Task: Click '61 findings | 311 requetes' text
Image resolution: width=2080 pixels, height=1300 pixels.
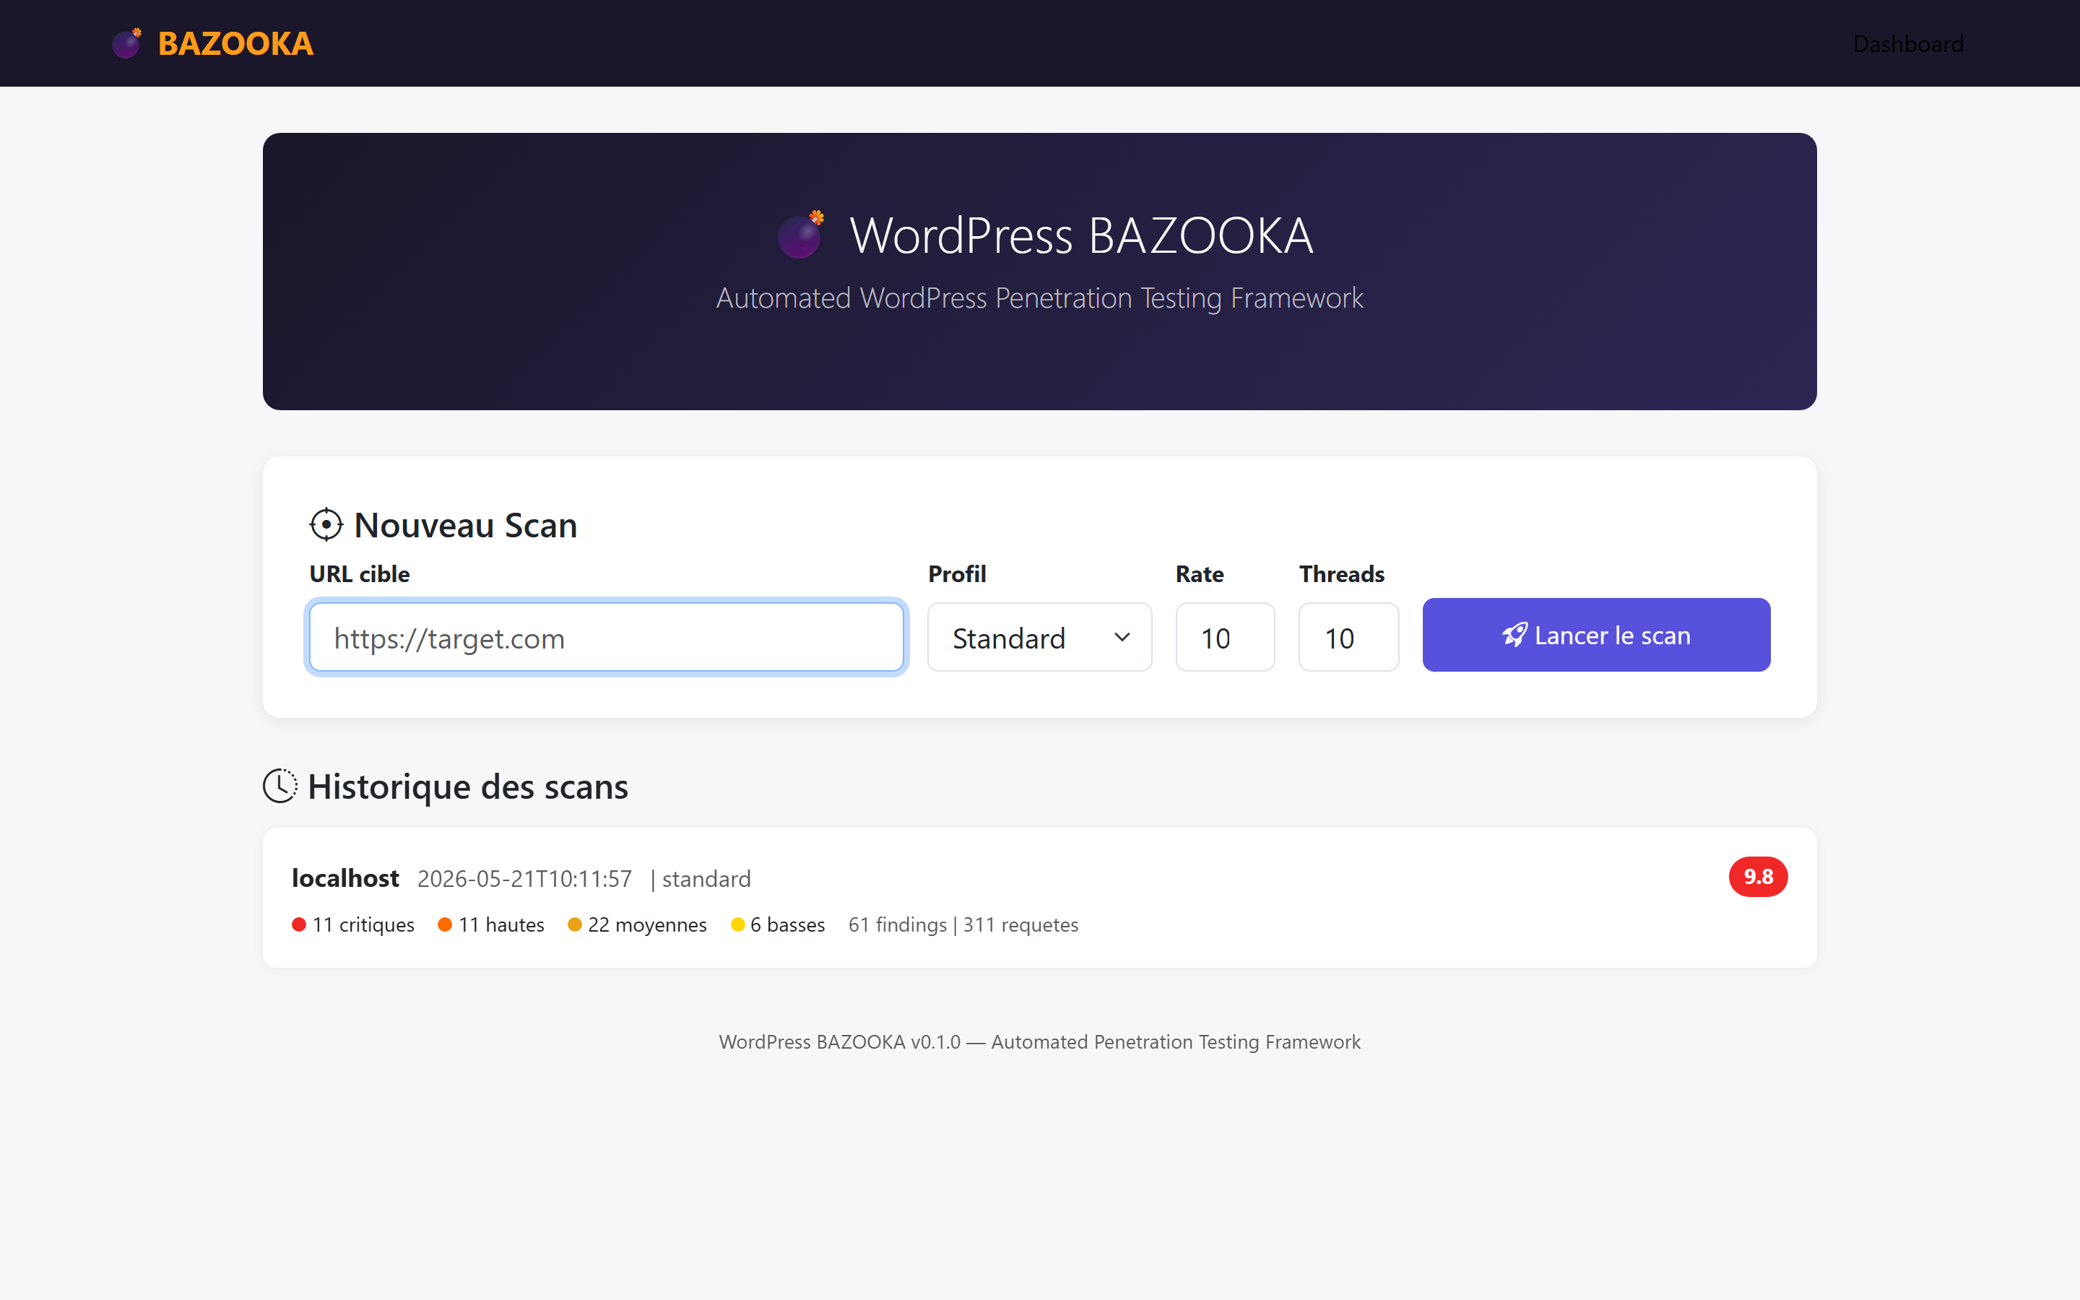Action: click(x=963, y=924)
